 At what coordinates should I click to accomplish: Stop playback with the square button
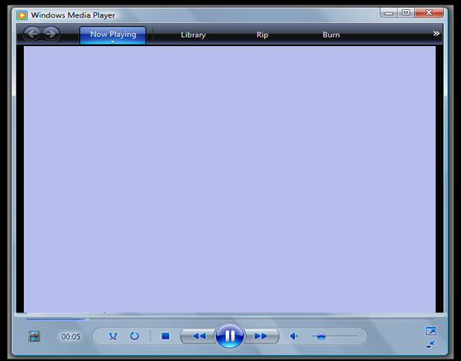click(x=165, y=336)
